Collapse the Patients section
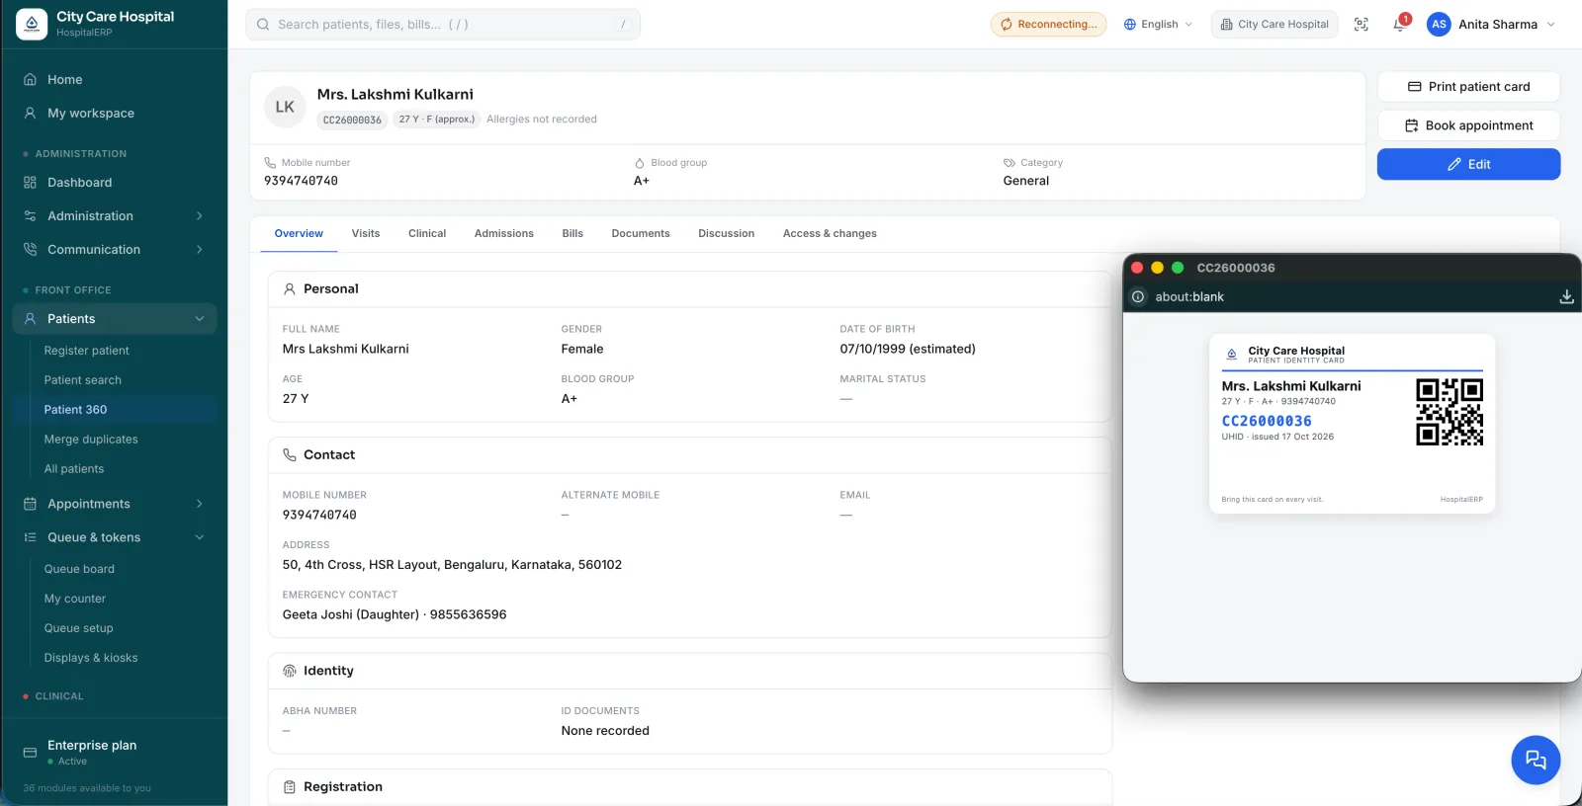This screenshot has height=806, width=1582. click(114, 318)
